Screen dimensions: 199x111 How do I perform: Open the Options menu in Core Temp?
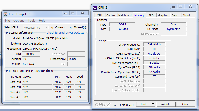click(x=19, y=21)
